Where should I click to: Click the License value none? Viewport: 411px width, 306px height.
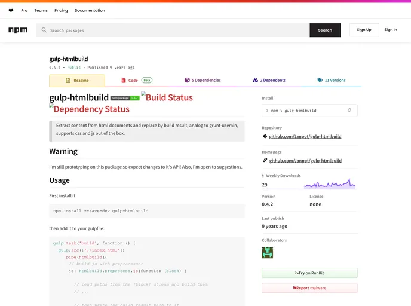click(315, 204)
